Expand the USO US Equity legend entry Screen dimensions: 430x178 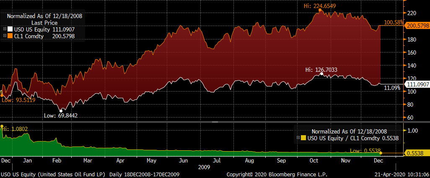pos(5,29)
